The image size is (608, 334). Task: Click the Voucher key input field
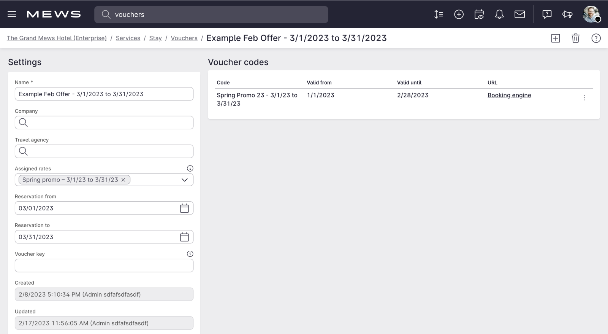(x=104, y=266)
